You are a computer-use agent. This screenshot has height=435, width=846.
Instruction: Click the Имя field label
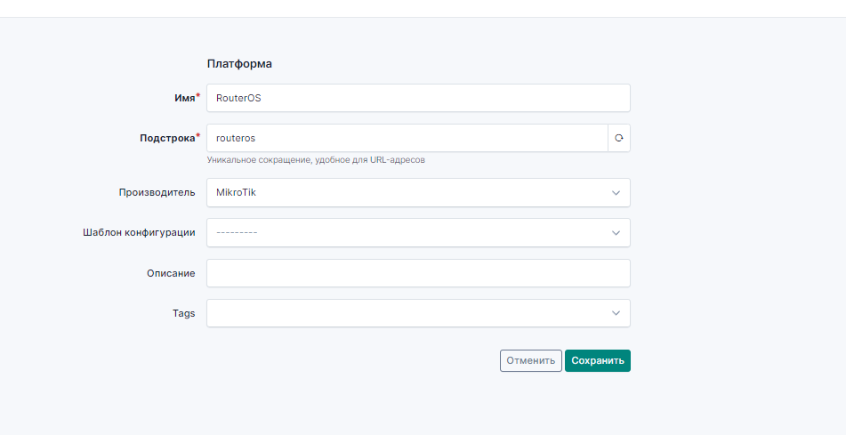point(184,98)
